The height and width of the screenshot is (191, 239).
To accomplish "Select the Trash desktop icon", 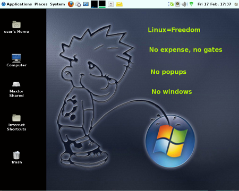I will (16, 158).
